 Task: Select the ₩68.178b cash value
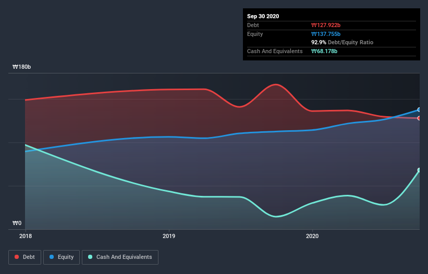click(324, 51)
